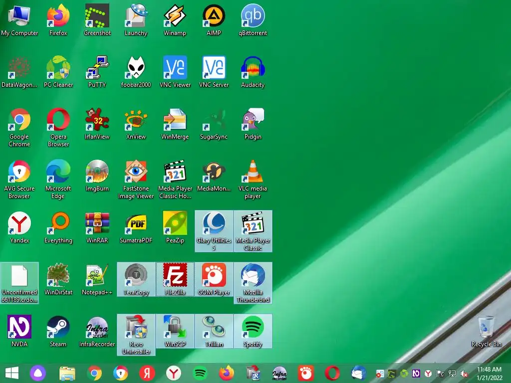The width and height of the screenshot is (511, 383).
Task: Click the SumatraPDF desktop shortcut
Action: point(136,227)
